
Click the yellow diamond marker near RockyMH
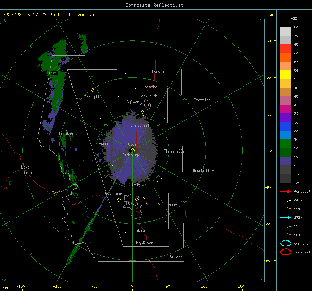pos(93,90)
